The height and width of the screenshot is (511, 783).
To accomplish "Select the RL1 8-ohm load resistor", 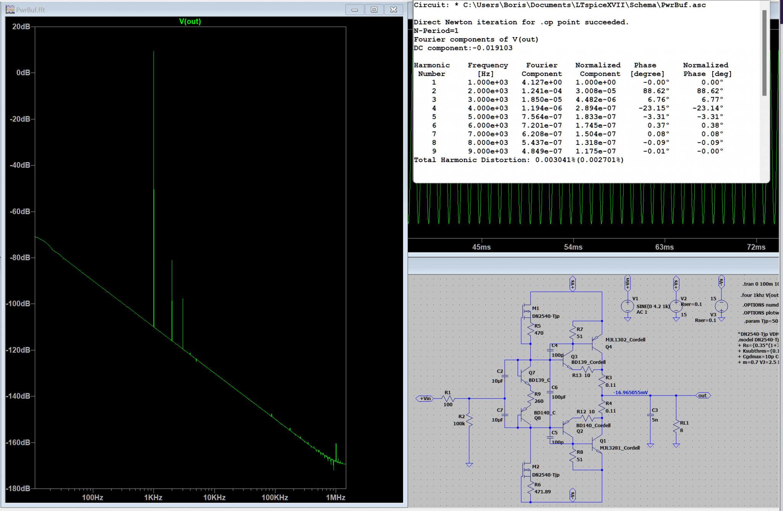I will pyautogui.click(x=676, y=426).
